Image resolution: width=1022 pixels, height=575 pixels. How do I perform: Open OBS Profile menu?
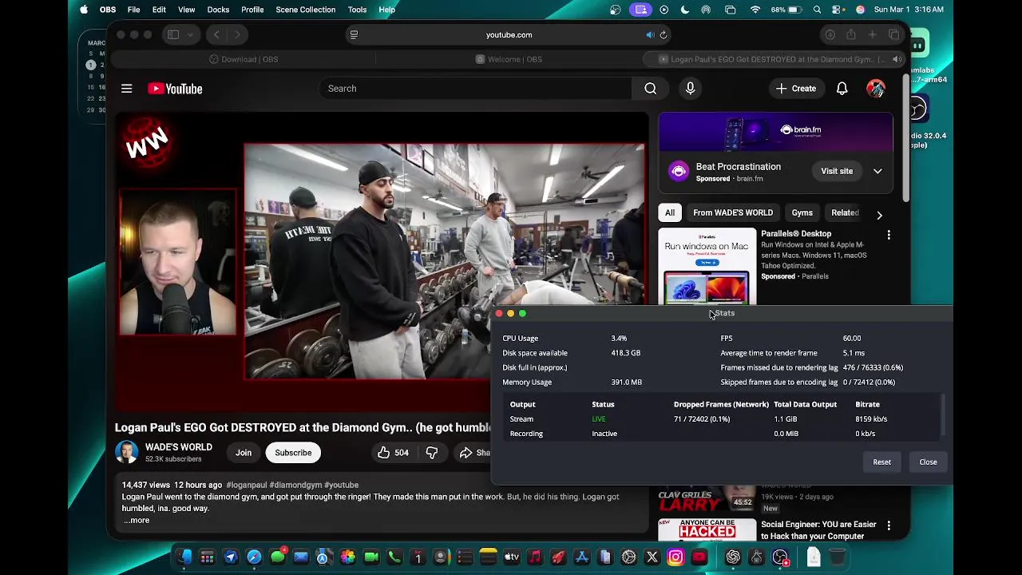pyautogui.click(x=252, y=10)
